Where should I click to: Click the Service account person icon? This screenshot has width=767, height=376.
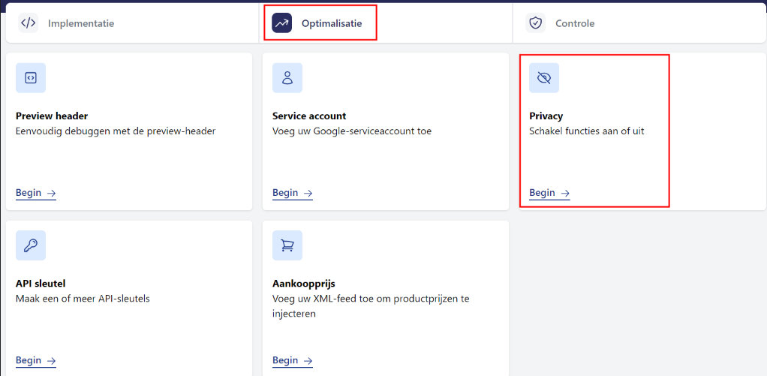[287, 78]
